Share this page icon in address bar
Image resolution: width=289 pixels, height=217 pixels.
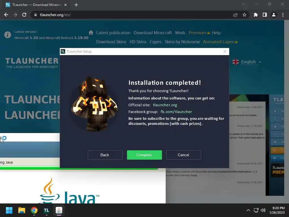[x=235, y=15]
